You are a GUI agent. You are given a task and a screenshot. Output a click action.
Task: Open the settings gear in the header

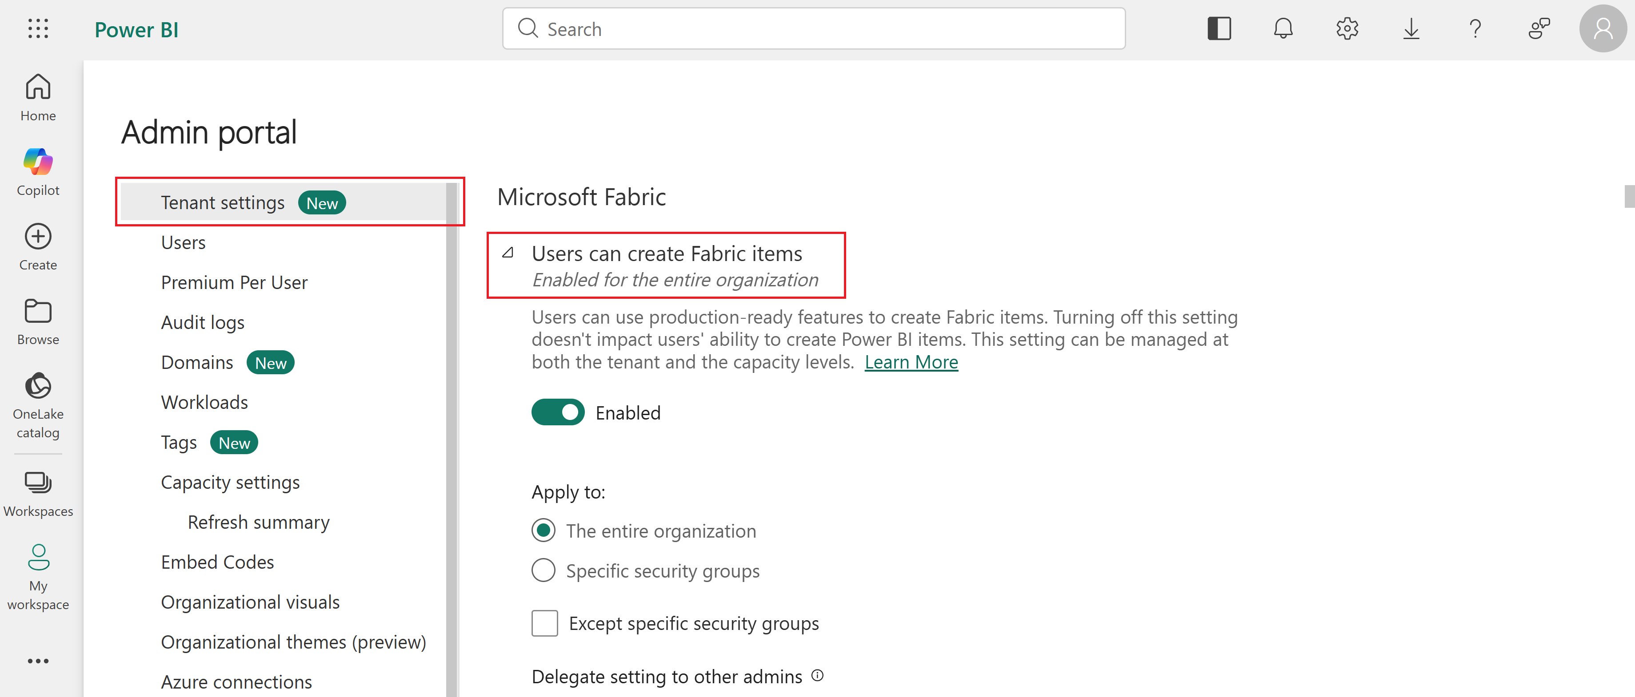[1347, 28]
